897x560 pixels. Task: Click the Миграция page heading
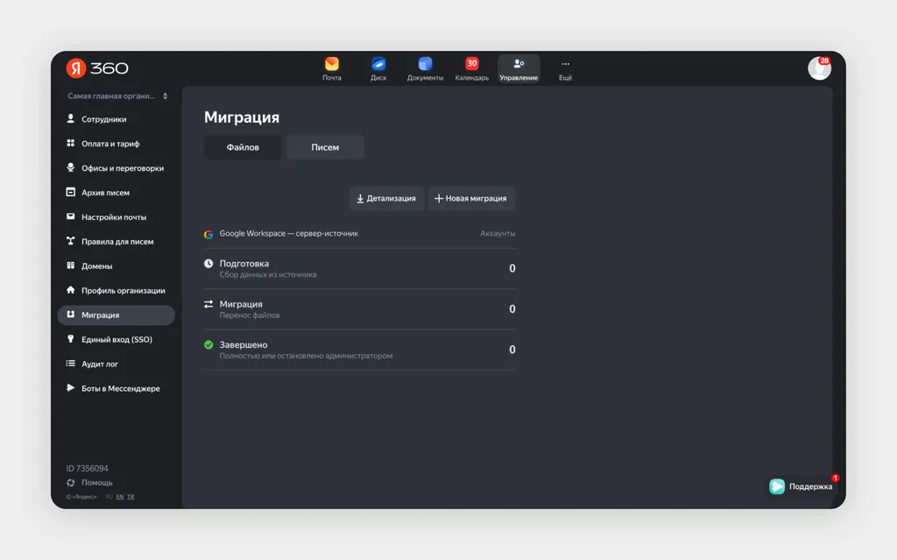[x=242, y=117]
